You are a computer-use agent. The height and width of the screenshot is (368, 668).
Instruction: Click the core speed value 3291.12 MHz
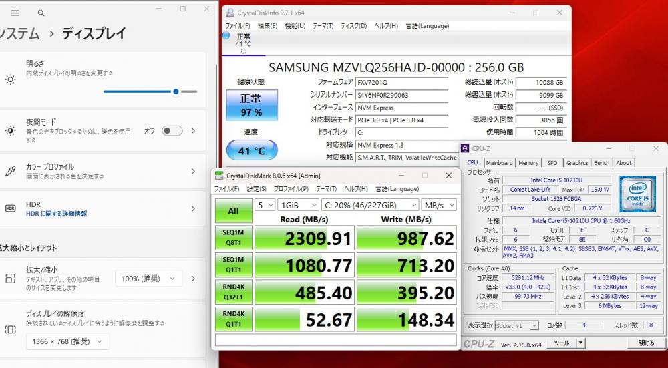click(x=528, y=278)
